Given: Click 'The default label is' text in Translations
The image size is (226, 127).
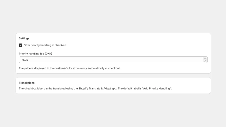Looking at the screenshot, I should (130, 88).
